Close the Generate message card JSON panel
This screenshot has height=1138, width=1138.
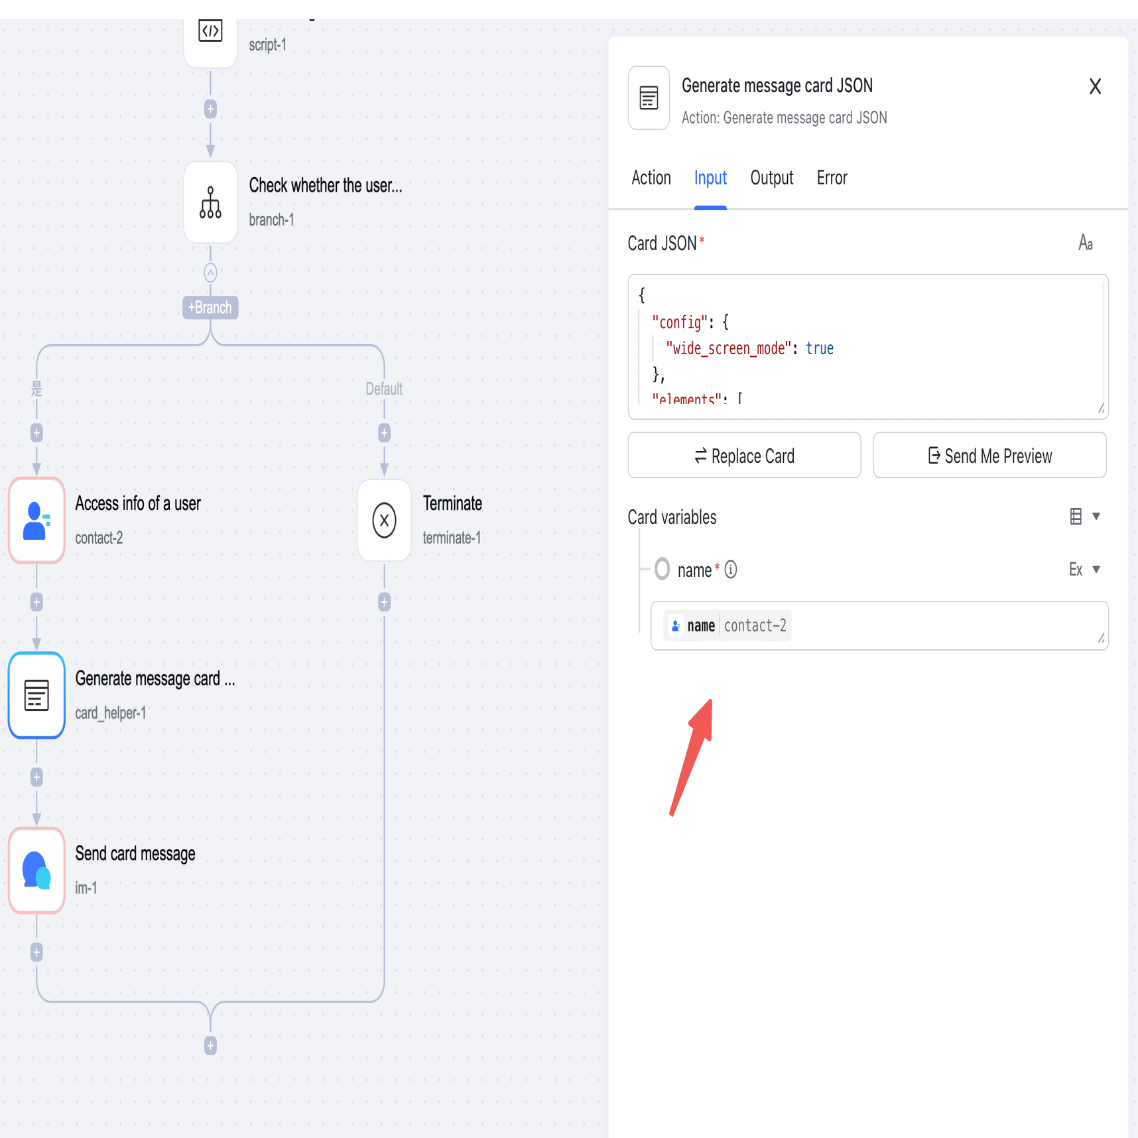1095,86
